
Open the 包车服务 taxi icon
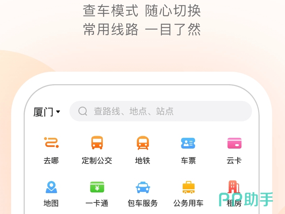143,187
